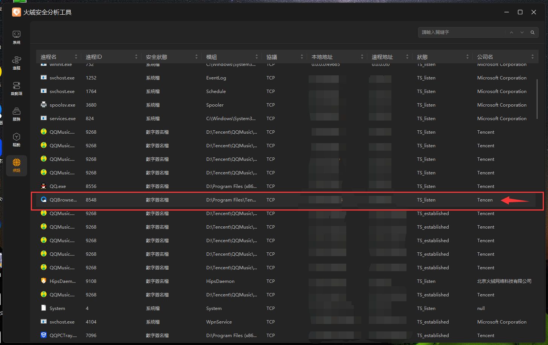Select the 網路 sidebar section
Image resolution: width=548 pixels, height=345 pixels.
pos(17,165)
